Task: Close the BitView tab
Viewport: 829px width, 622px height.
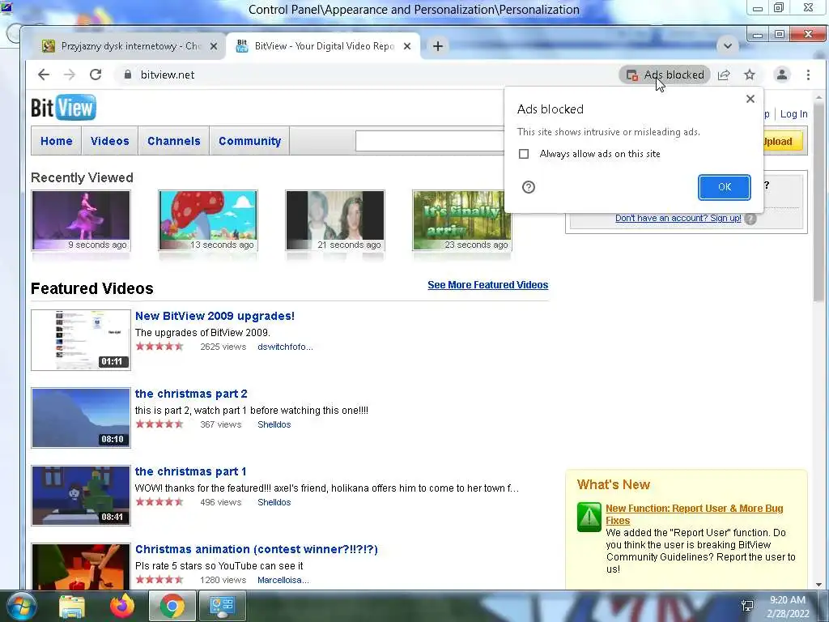Action: pyautogui.click(x=407, y=46)
